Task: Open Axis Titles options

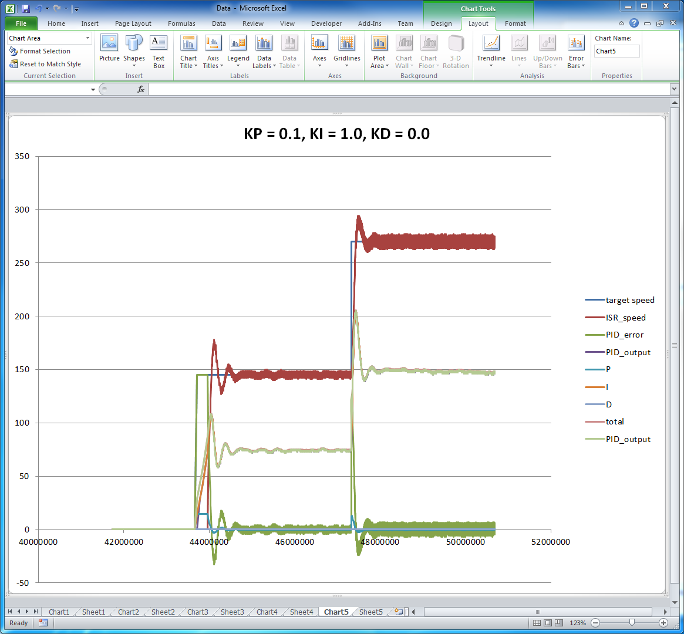Action: click(213, 52)
